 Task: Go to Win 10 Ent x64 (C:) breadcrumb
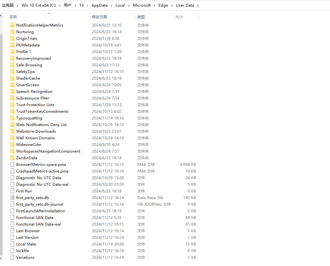[39, 5]
